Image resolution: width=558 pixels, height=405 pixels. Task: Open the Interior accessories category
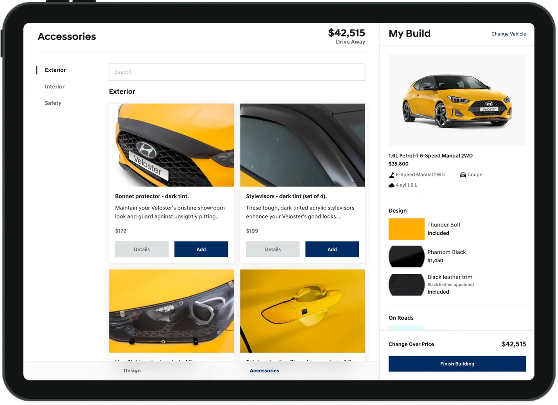55,87
